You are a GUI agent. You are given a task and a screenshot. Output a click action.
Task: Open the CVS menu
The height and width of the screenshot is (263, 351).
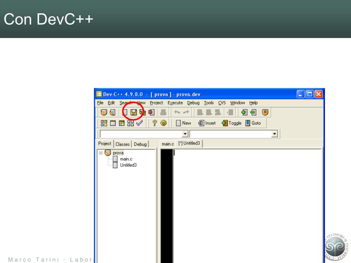coord(222,103)
